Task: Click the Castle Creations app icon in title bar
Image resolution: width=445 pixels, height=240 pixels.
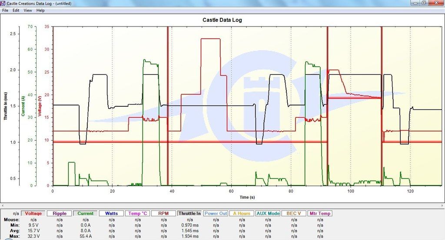Action: [x=3, y=3]
